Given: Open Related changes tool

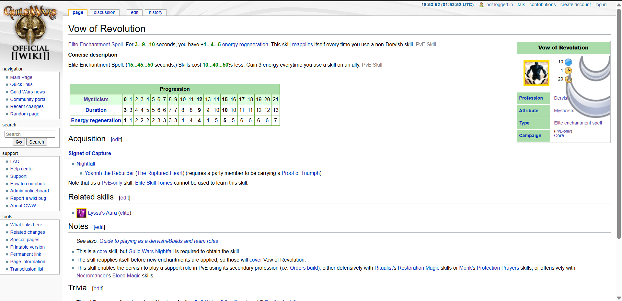Looking at the screenshot, I should point(28,232).
